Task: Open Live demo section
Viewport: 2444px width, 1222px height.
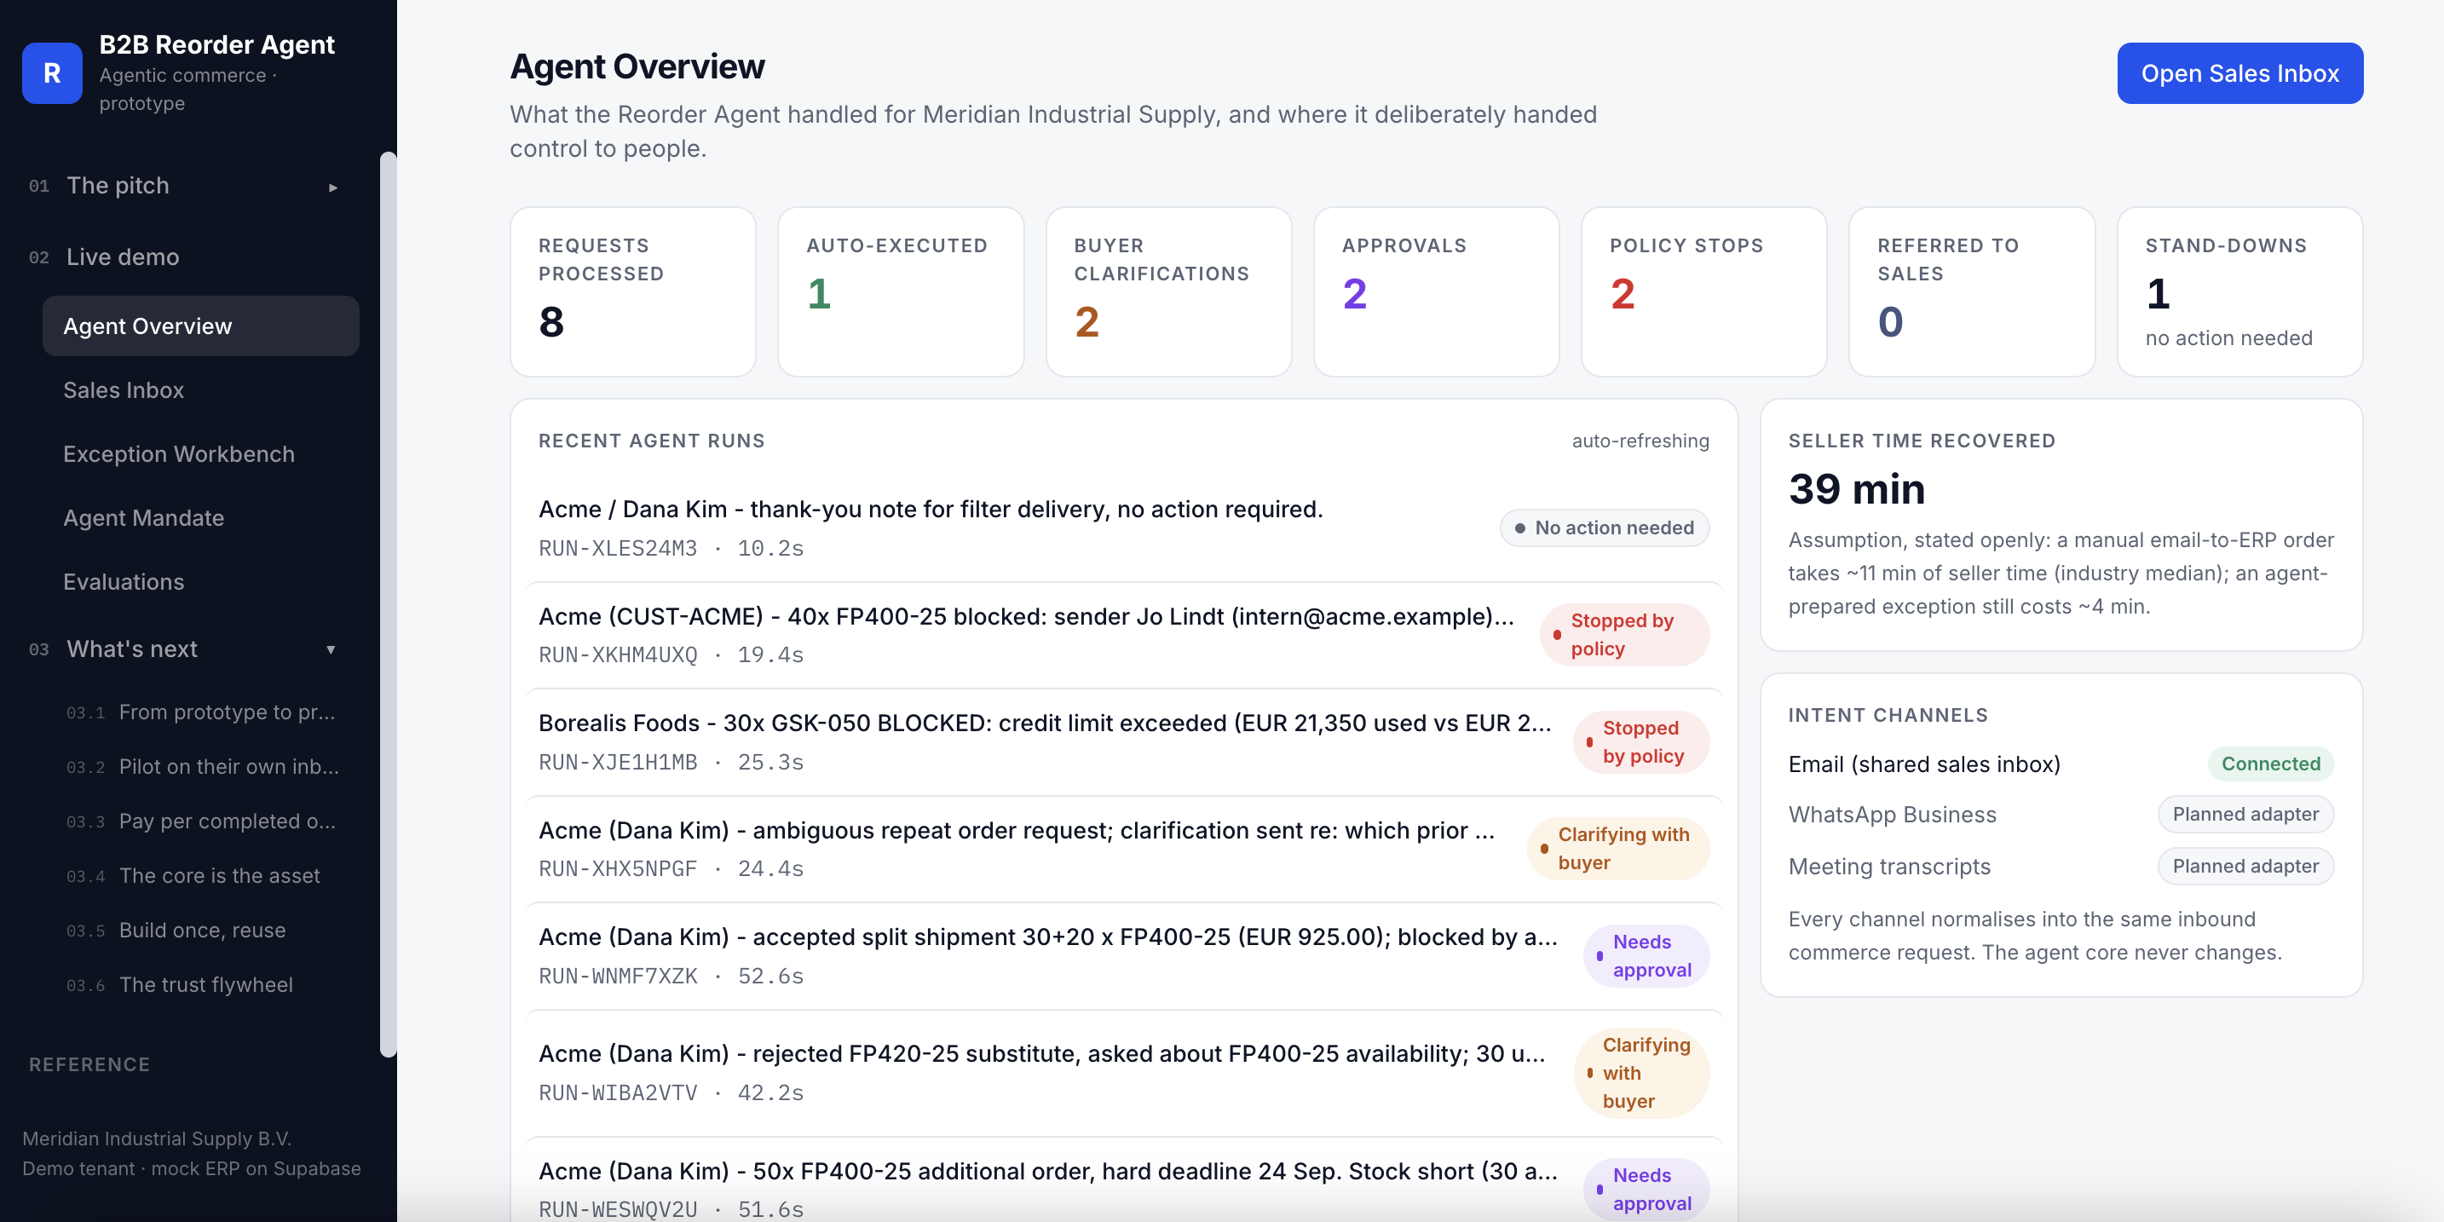Action: click(x=123, y=257)
